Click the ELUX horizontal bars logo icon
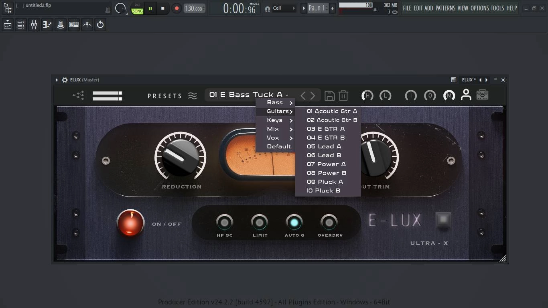548x308 pixels. pyautogui.click(x=107, y=95)
